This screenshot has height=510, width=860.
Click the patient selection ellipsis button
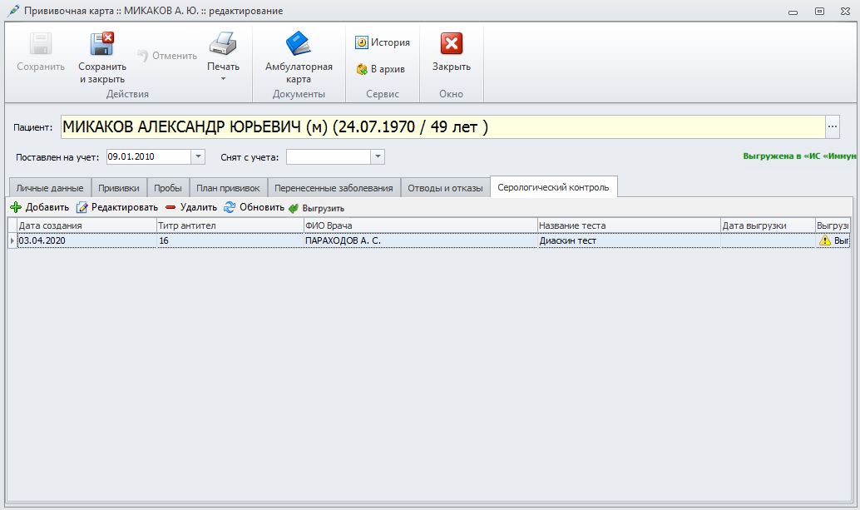[833, 126]
